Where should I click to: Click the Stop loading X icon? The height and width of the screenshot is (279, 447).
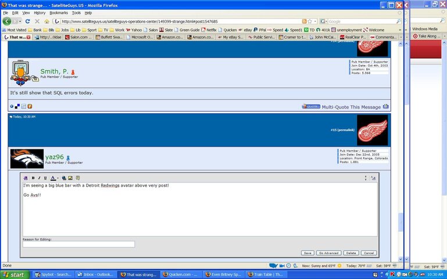coord(37,22)
